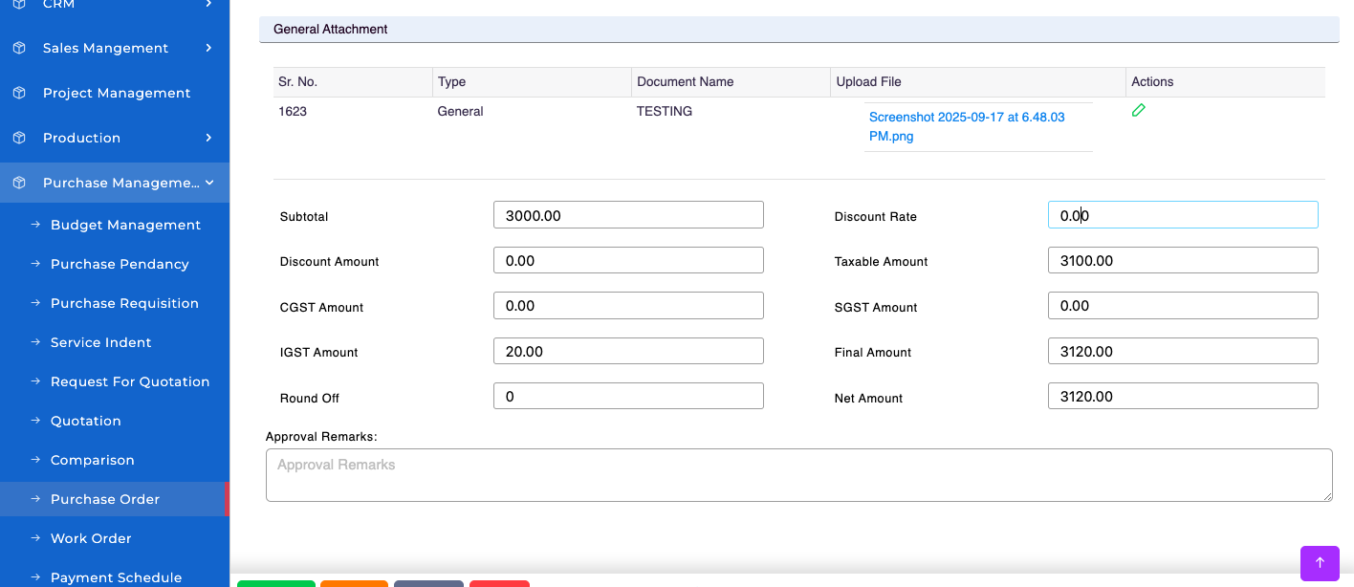Screen dimensions: 1354x587
Task: Click the purple scroll-to-top arrow button
Action: pos(1320,563)
